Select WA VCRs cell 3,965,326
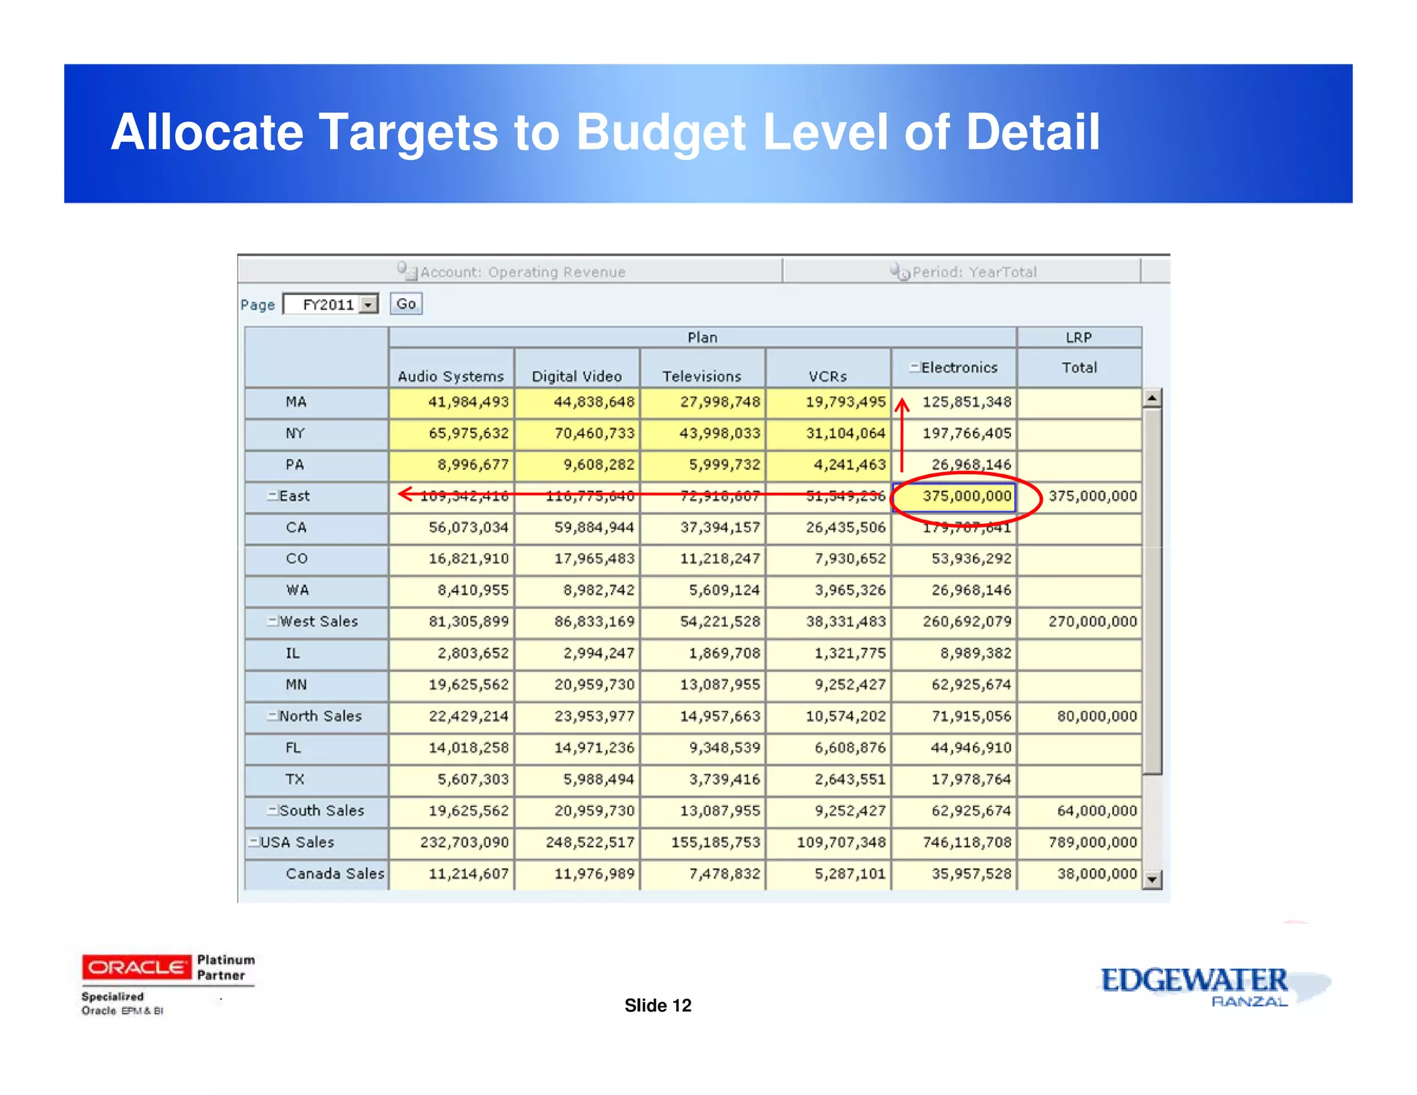This screenshot has height=1095, width=1417. pos(829,590)
